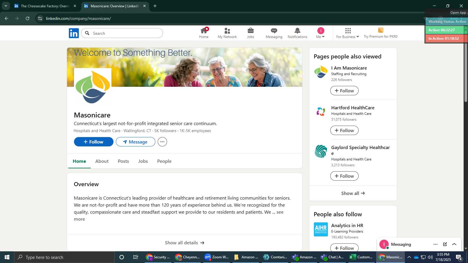Open Excel Custom workbook on taskbar
The height and width of the screenshot is (263, 468).
361,257
